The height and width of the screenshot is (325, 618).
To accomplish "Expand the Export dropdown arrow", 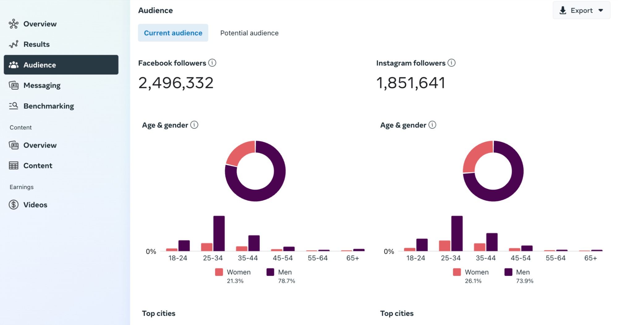I will (600, 10).
